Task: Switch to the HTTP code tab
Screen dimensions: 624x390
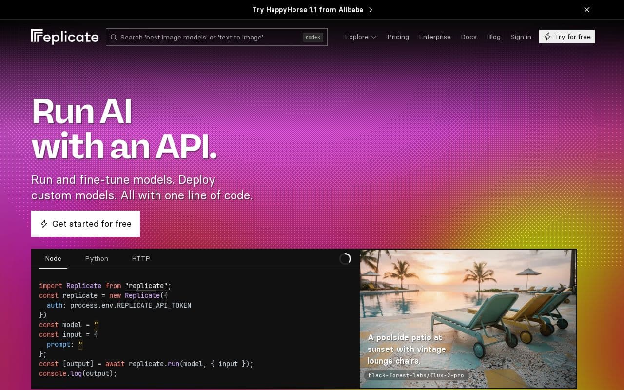Action: click(141, 259)
